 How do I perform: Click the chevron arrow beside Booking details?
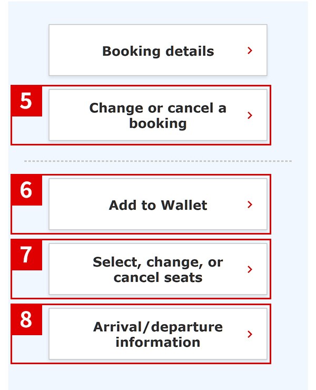pyautogui.click(x=250, y=51)
